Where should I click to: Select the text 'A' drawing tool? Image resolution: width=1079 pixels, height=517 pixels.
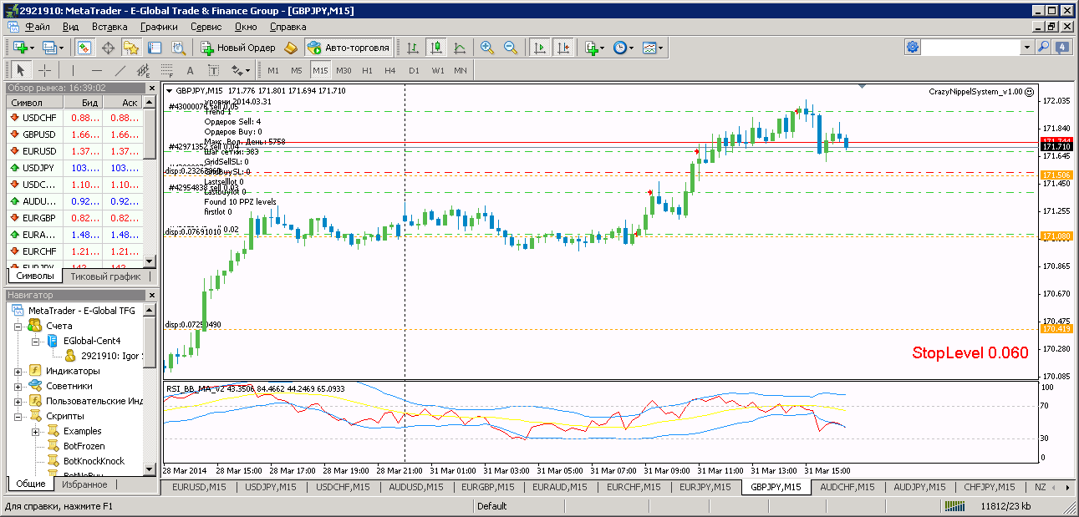(x=190, y=70)
